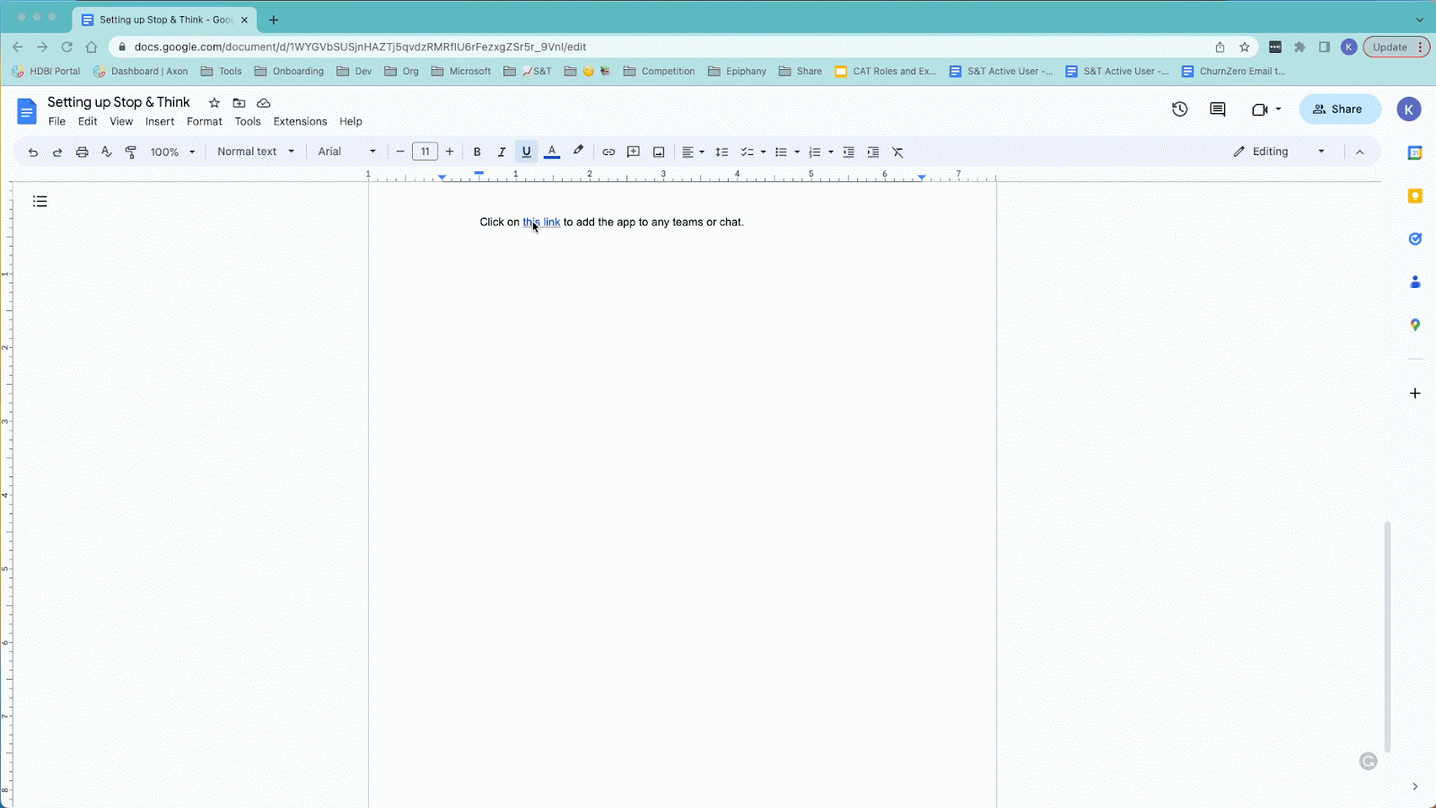Open the Insert menu
This screenshot has width=1436, height=808.
(160, 122)
